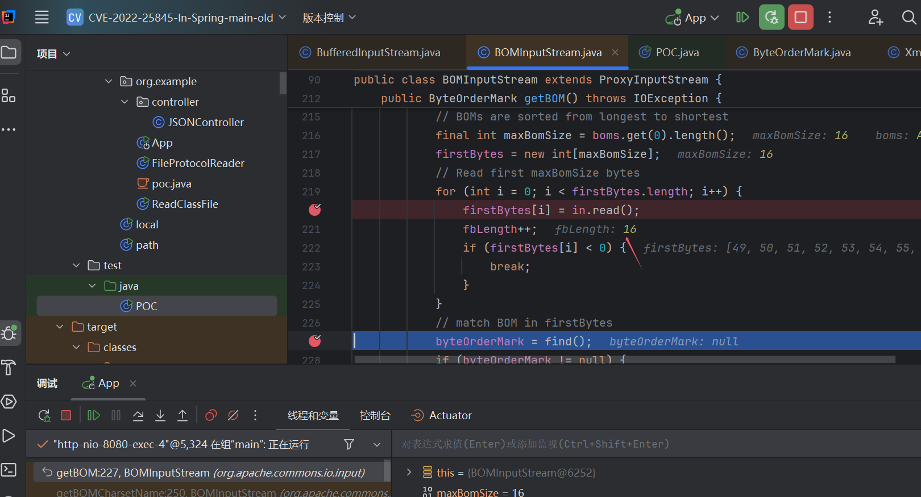Open the Project tool window folder icon
Viewport: 921px width, 497px height.
point(9,53)
